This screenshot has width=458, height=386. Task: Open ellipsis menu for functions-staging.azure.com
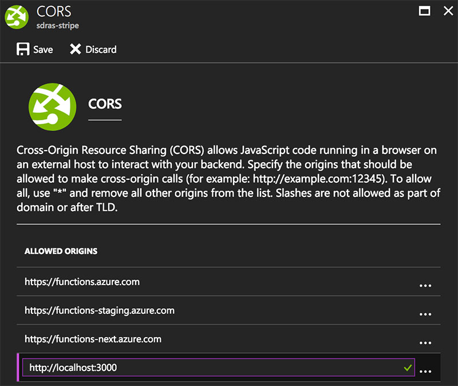point(425,314)
